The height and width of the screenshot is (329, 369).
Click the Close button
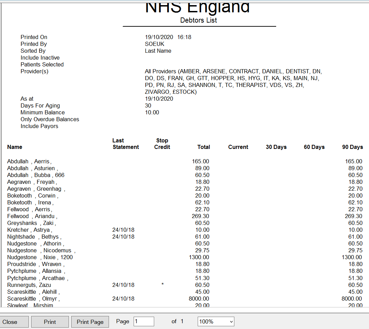pos(14,322)
